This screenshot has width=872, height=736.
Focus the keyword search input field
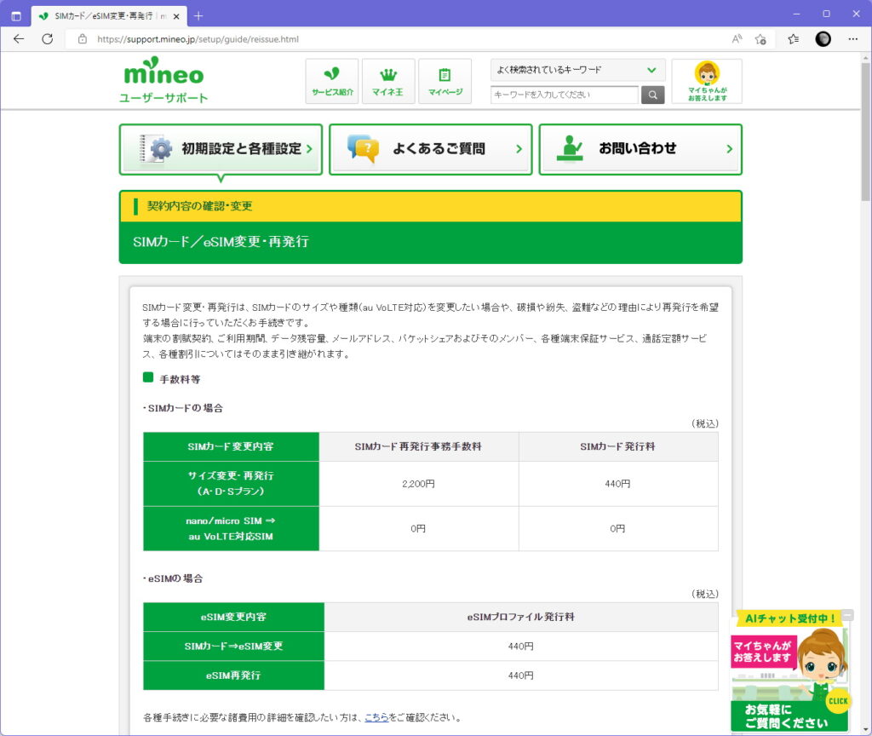tap(565, 95)
